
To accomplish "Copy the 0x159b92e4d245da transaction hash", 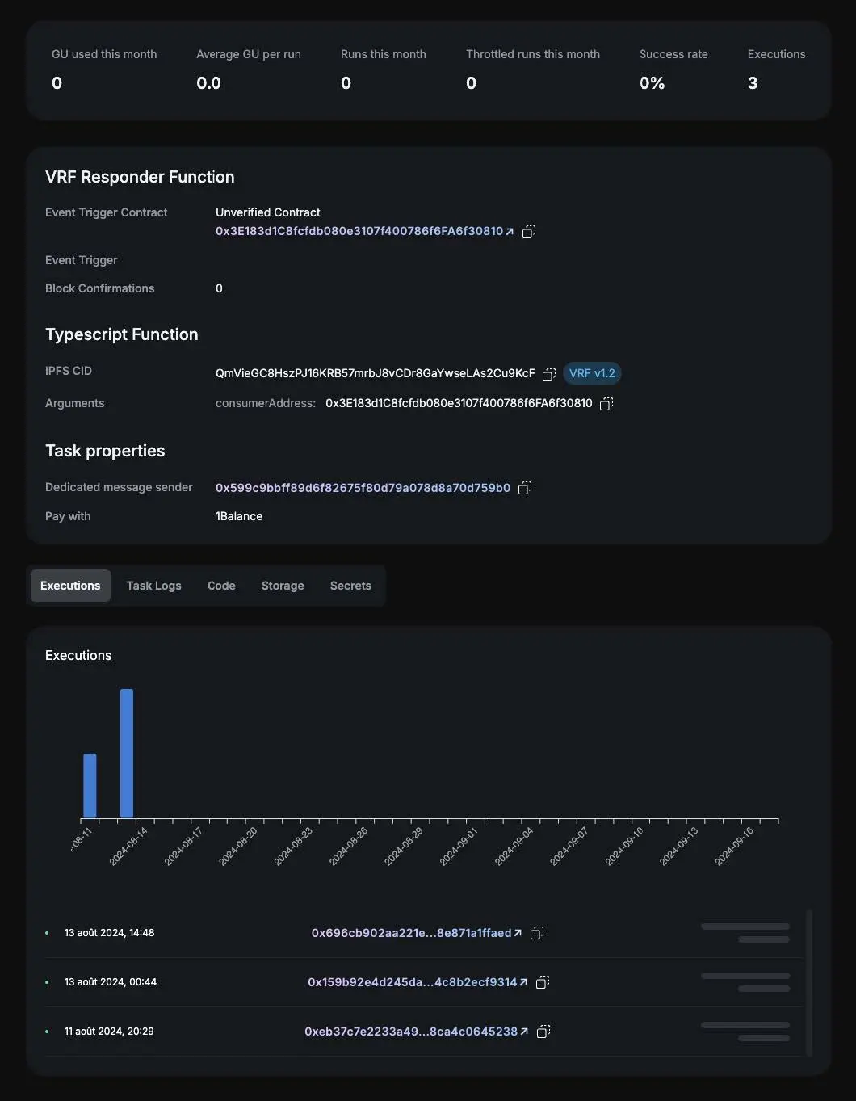I will pos(543,982).
